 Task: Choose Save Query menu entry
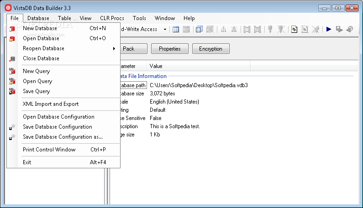tap(63, 91)
